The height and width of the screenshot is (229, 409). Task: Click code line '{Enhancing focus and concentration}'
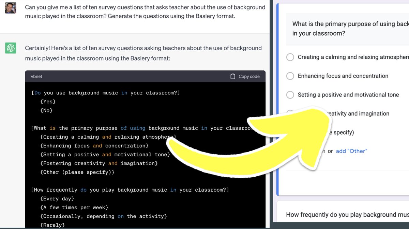(x=94, y=146)
